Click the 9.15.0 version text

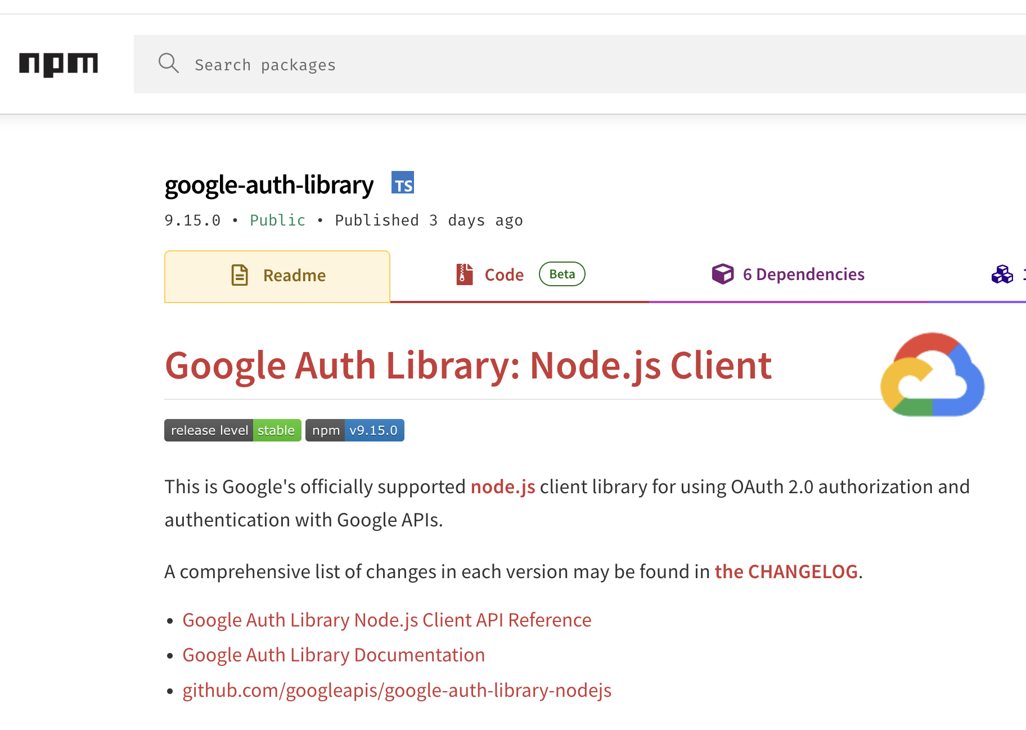pyautogui.click(x=192, y=220)
